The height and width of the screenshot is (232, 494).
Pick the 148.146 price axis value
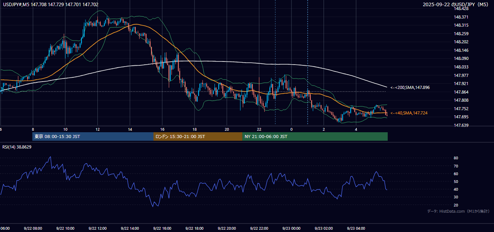462,50
